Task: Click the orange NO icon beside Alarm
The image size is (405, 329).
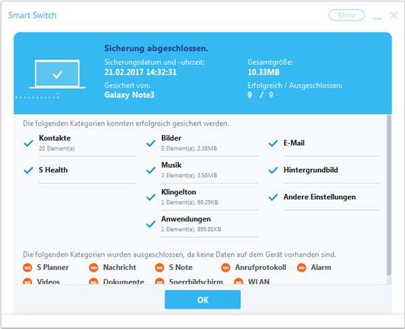Action: click(x=302, y=268)
